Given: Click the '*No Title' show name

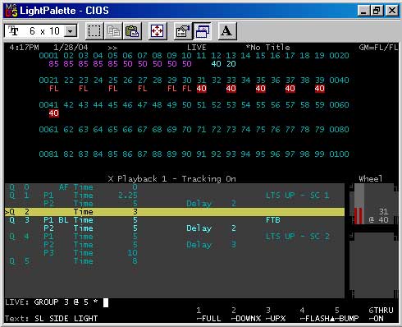Looking at the screenshot, I should point(267,48).
